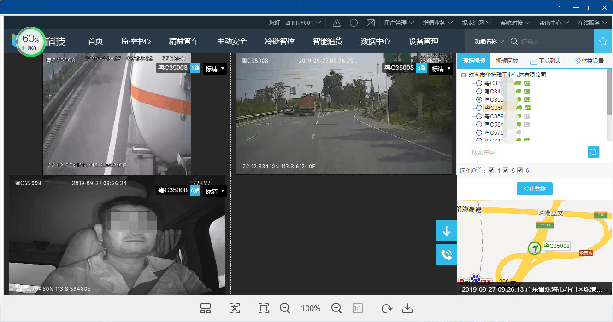Open the 冷链智控 nav item
This screenshot has height=322, width=613.
pos(280,41)
